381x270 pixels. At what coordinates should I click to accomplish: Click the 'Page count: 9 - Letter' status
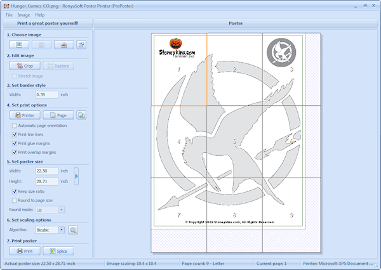203,264
